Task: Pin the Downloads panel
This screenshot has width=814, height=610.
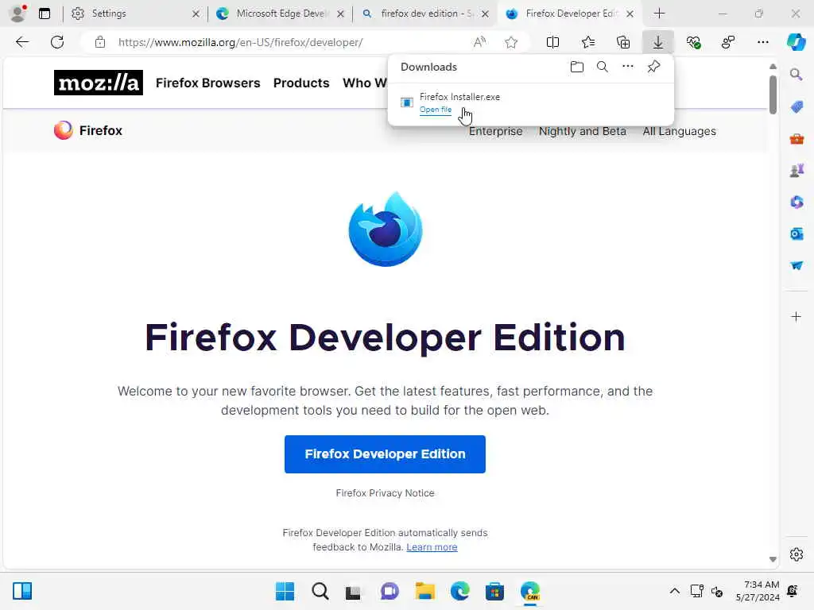Action: 653,67
